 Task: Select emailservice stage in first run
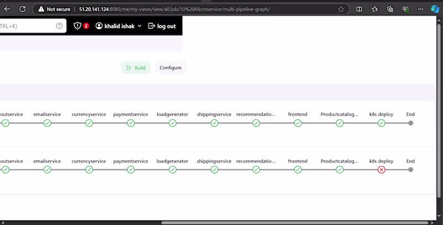47,123
